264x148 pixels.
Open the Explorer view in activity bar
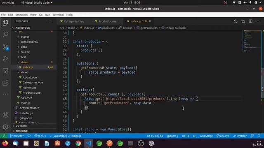(5, 23)
